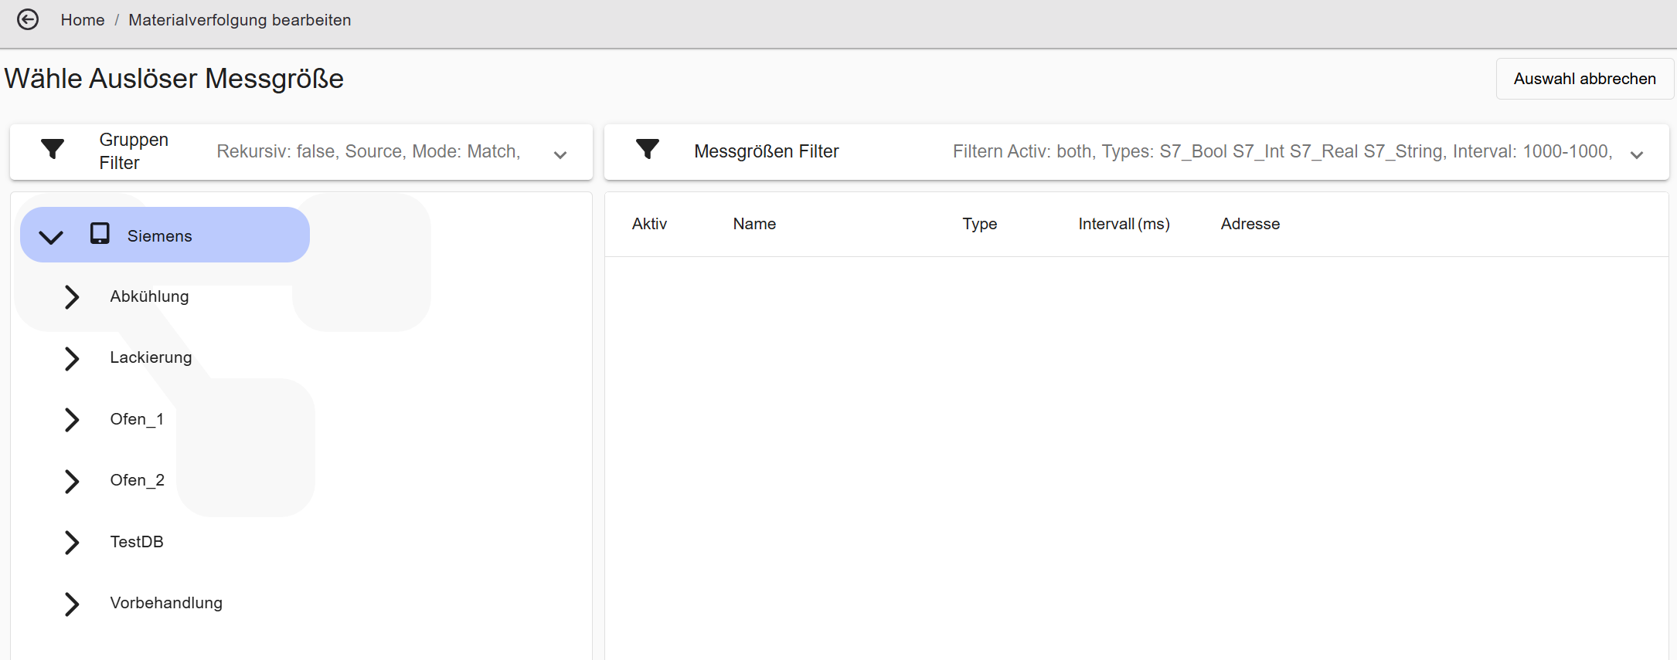Expand the Messgrößen Filter panel chevron
Screen dimensions: 1677x660
point(1637,154)
